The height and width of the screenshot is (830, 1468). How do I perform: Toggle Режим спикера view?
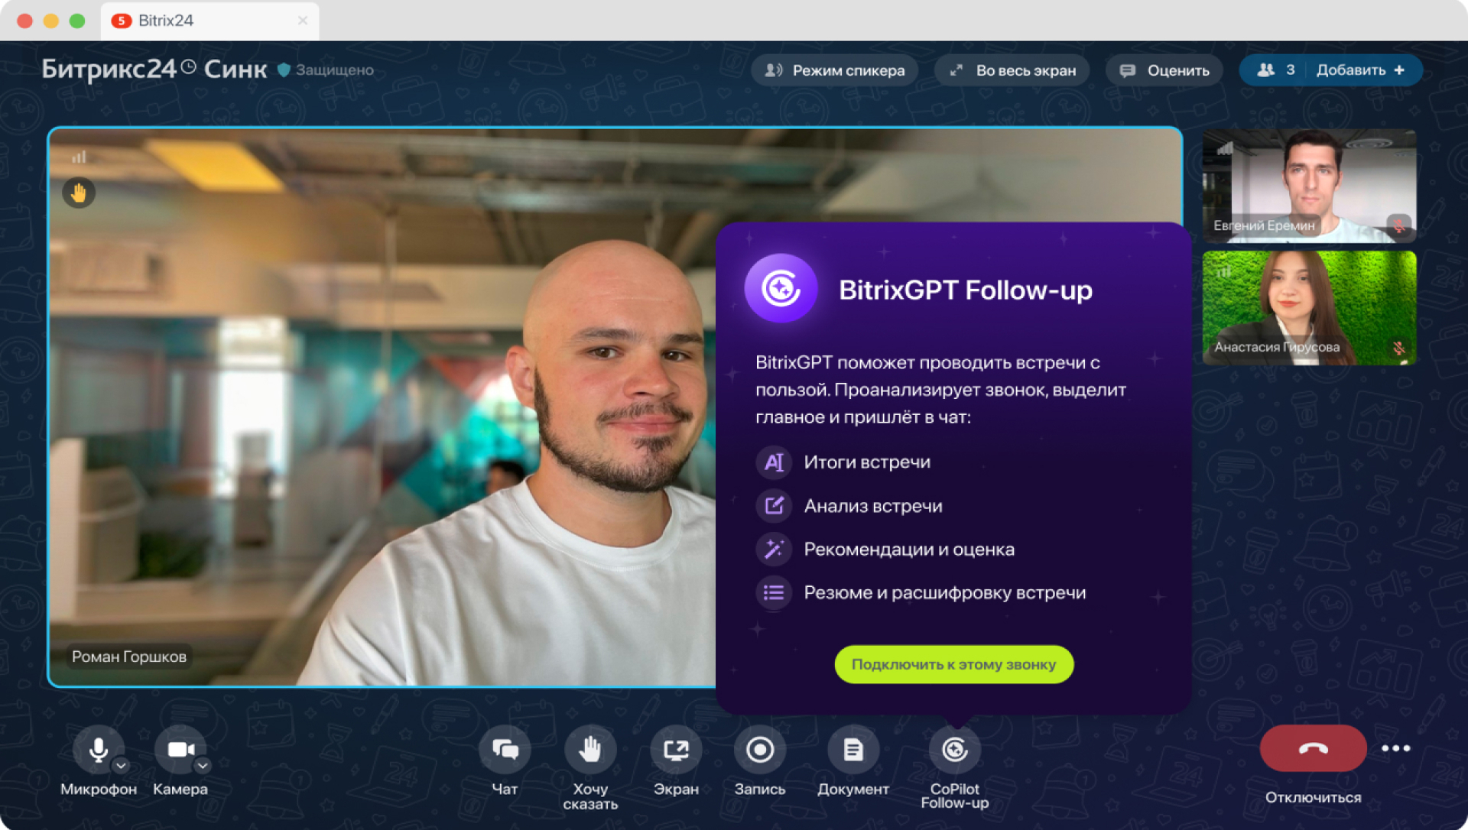coord(835,70)
